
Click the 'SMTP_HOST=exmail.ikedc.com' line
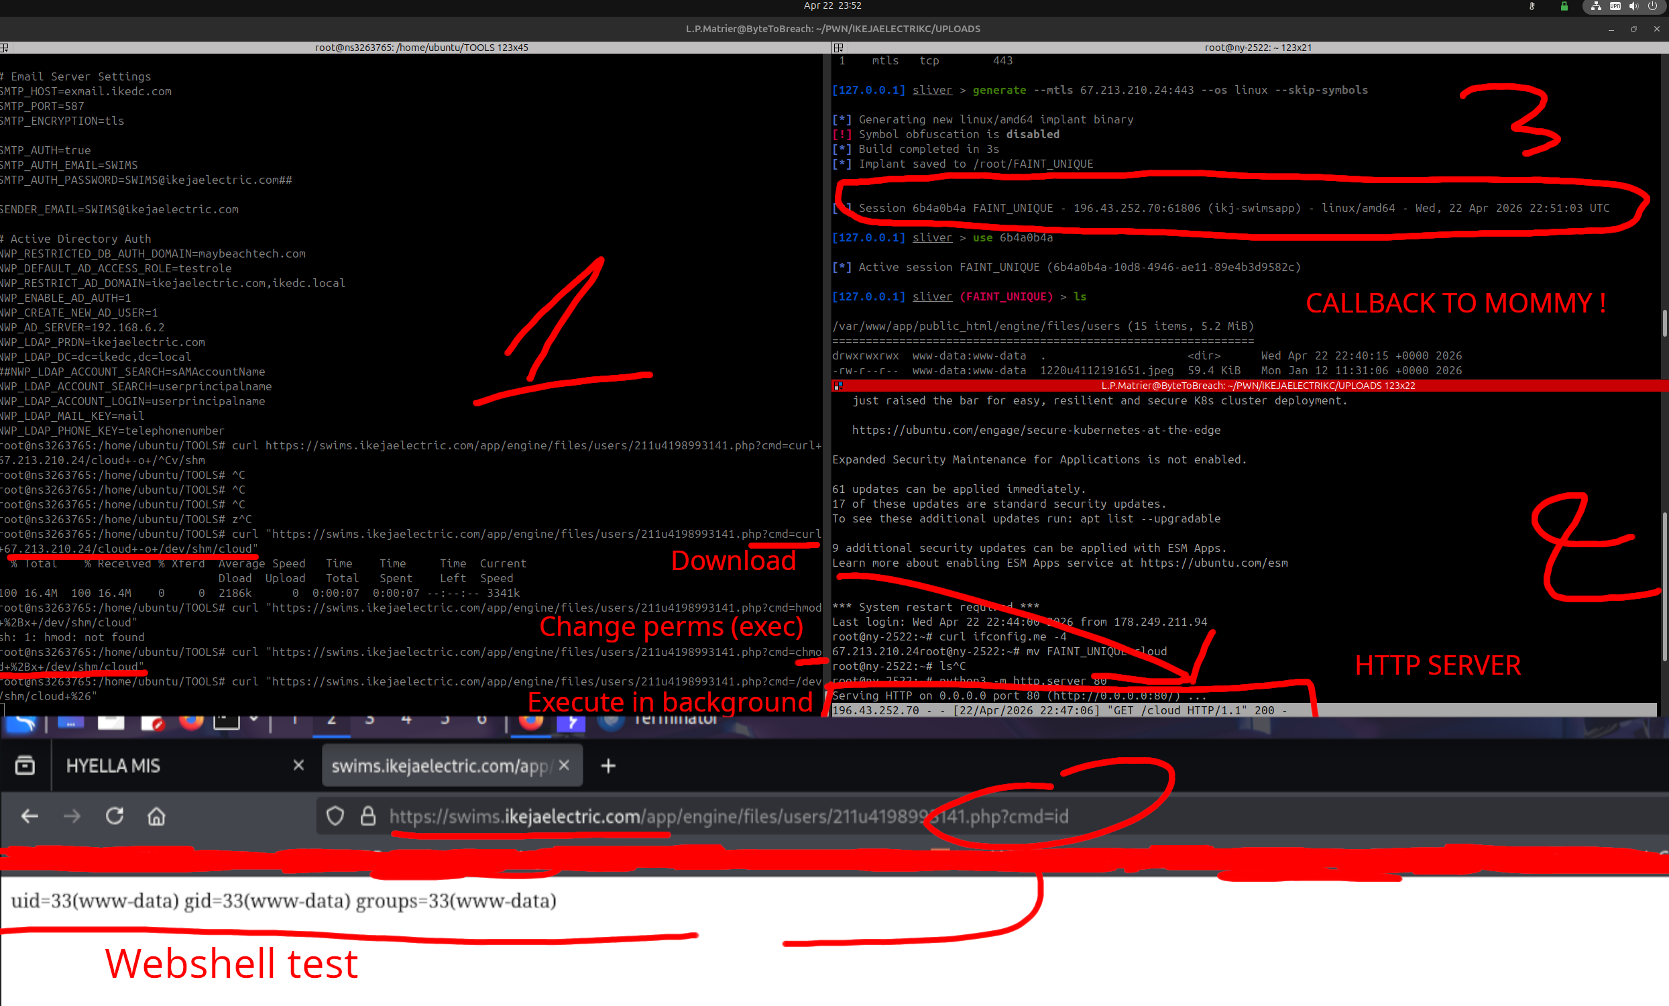click(86, 91)
